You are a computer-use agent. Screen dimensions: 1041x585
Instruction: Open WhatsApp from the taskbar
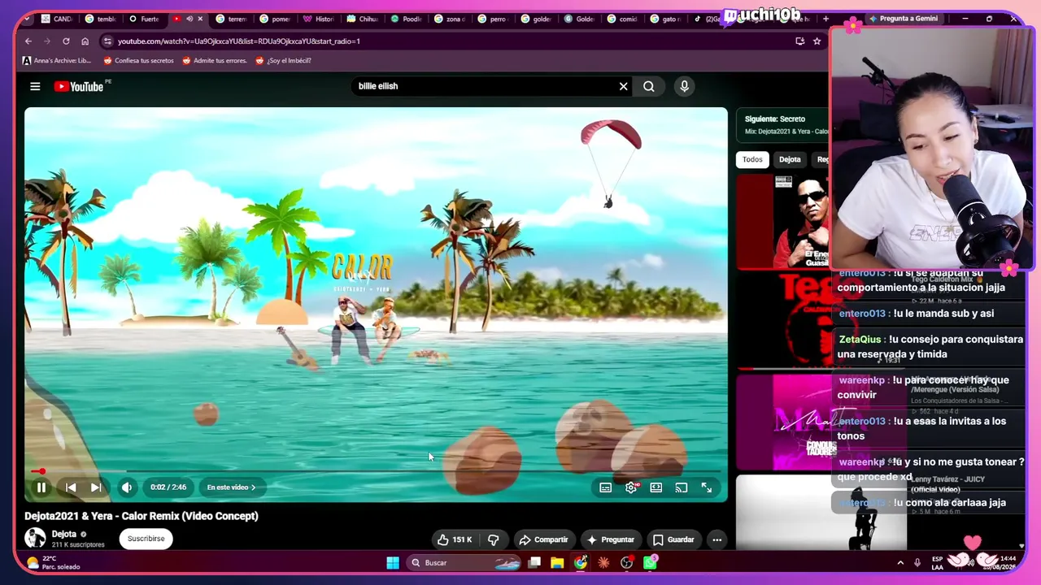coord(651,562)
